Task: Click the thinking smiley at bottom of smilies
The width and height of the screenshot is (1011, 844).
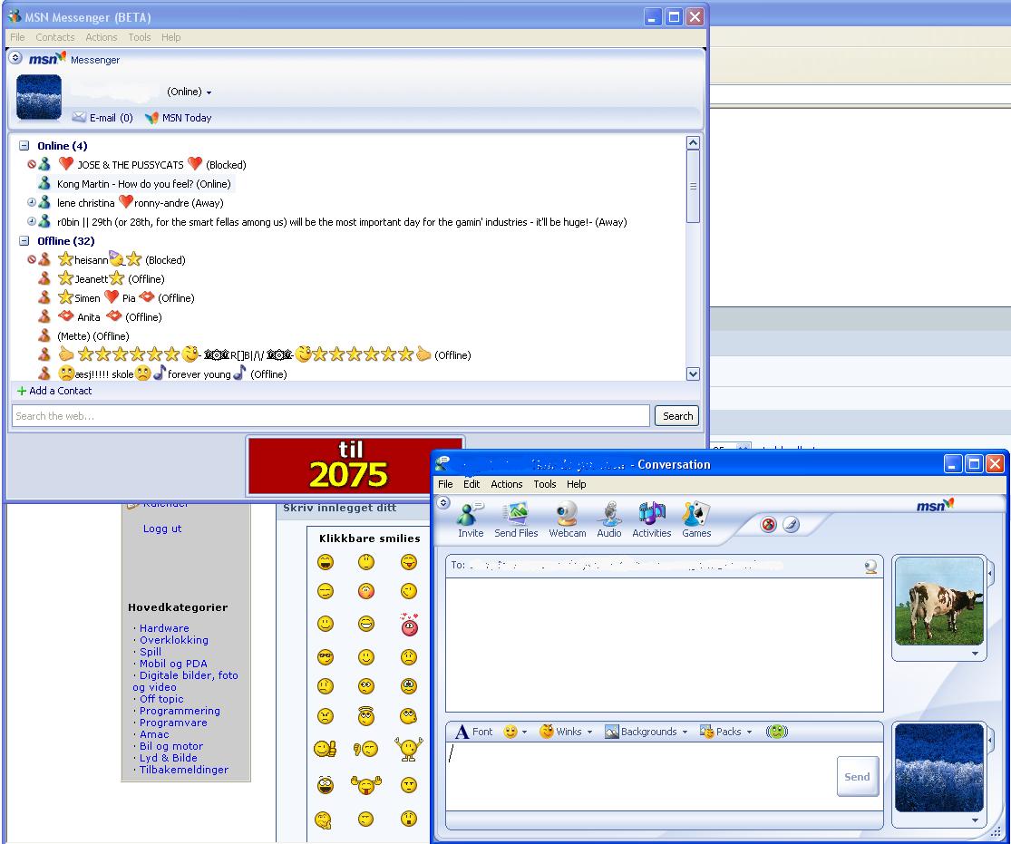Action: click(x=323, y=820)
